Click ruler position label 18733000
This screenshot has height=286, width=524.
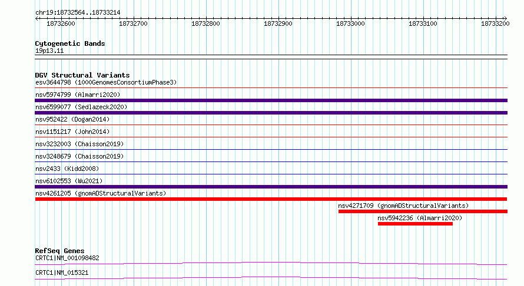pos(350,23)
